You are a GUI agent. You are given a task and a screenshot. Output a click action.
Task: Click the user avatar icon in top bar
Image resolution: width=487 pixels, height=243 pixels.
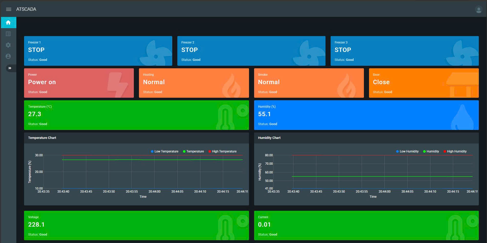[479, 9]
